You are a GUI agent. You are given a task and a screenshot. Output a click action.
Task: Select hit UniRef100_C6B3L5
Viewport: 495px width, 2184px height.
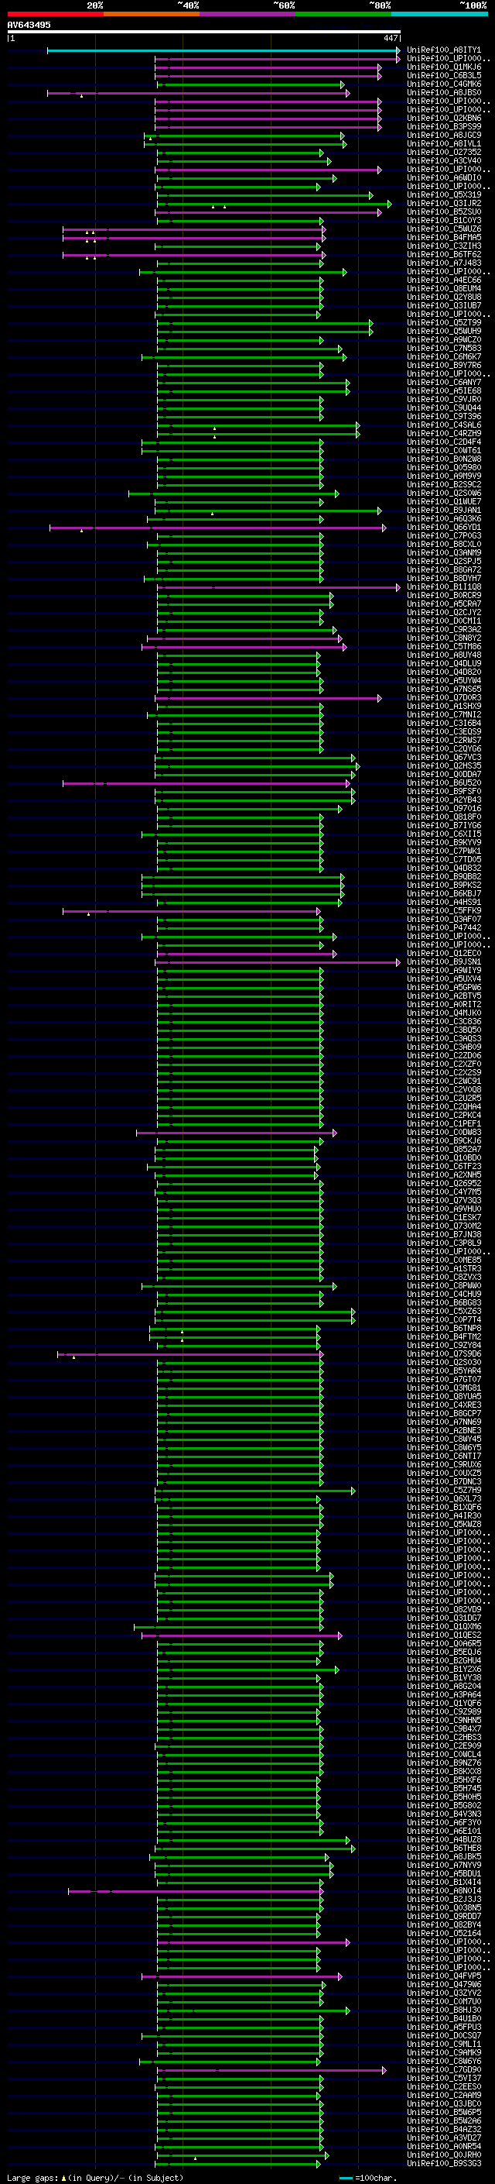coord(444,76)
